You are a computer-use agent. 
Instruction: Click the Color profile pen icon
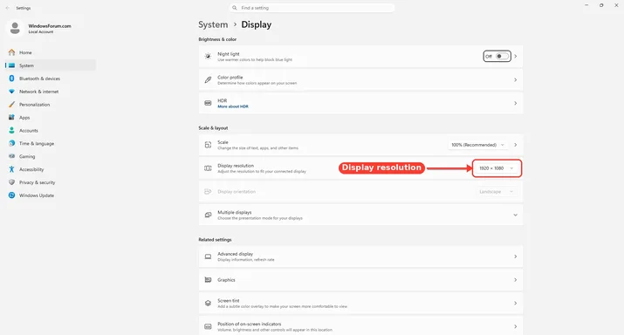(x=208, y=79)
